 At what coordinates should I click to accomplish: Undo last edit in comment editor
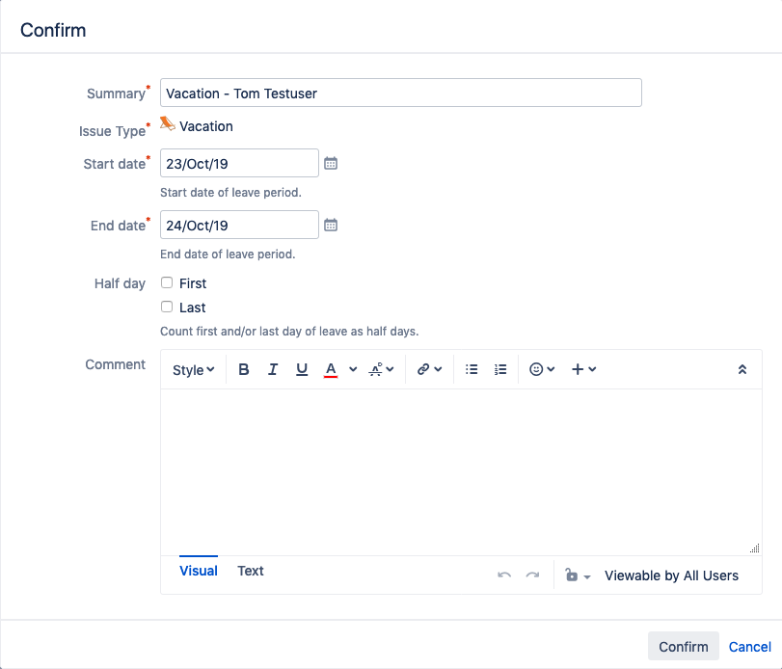504,575
